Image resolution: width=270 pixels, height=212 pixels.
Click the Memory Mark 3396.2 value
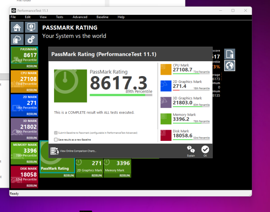coord(181,119)
